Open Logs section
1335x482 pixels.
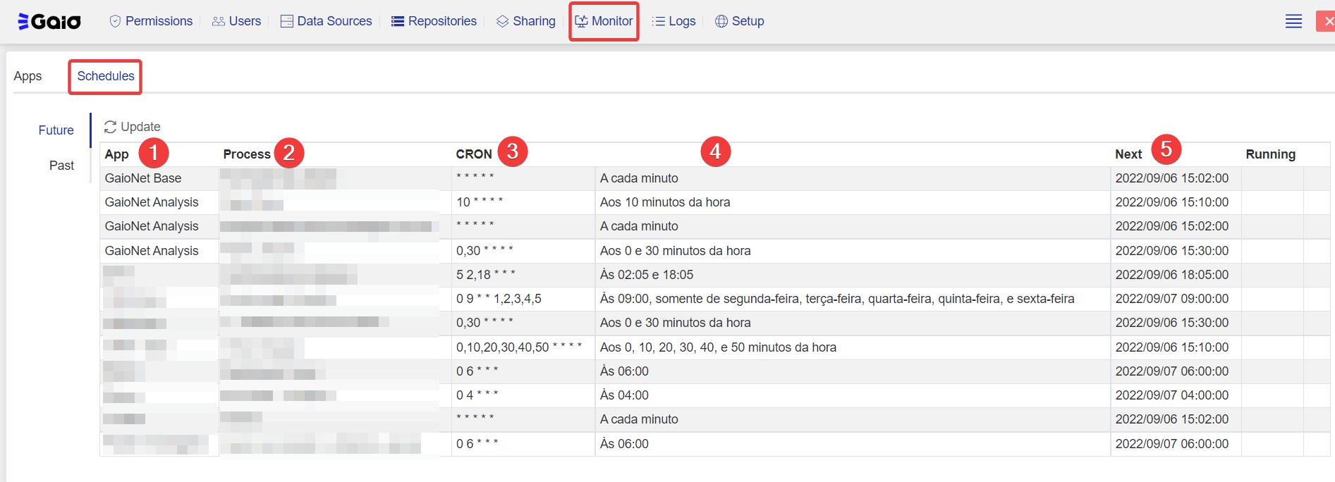[673, 21]
